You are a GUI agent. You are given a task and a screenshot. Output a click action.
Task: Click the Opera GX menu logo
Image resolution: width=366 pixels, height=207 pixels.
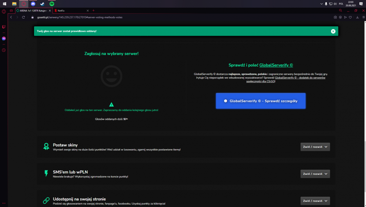click(4, 11)
